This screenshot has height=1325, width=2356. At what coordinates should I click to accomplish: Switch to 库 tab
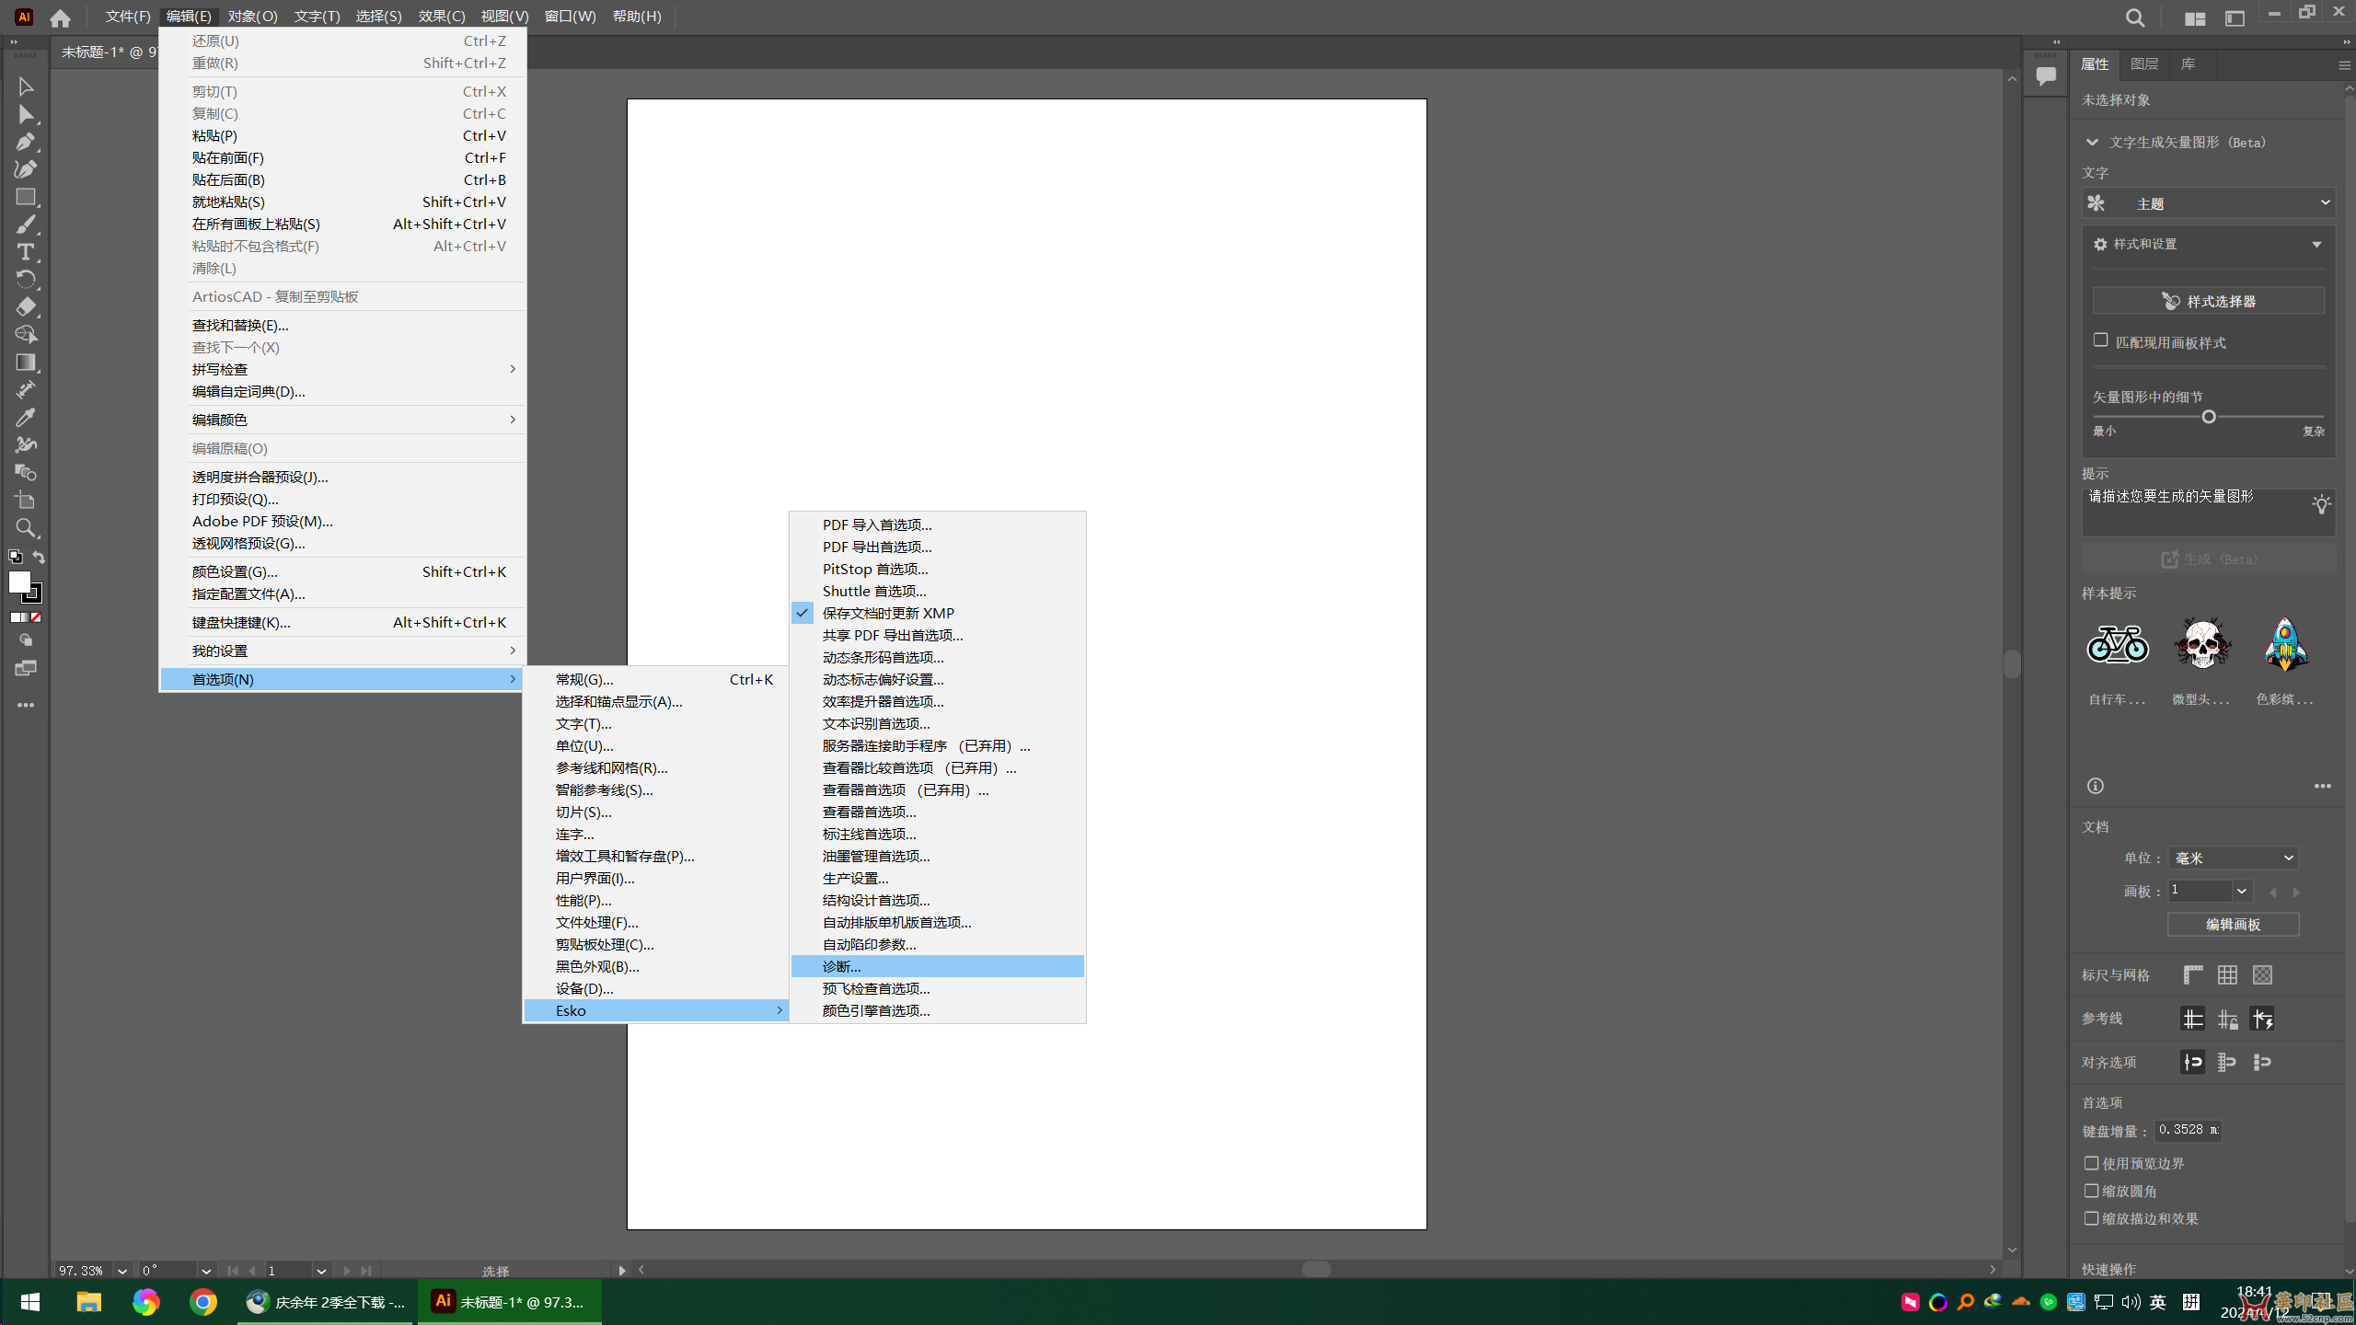click(2188, 63)
